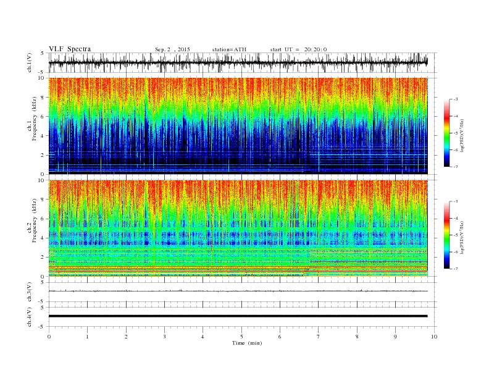The image size is (489, 378).
Task: Click ch.2 spectrogram frequency tick "4"
Action: coord(43,238)
